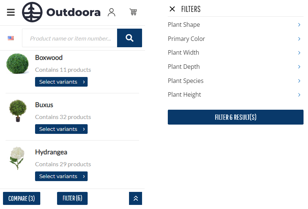Close the Filters panel with X
This screenshot has width=308, height=209.
coord(172,9)
